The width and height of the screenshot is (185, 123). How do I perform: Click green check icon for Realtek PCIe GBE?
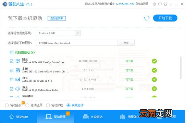[154, 61]
